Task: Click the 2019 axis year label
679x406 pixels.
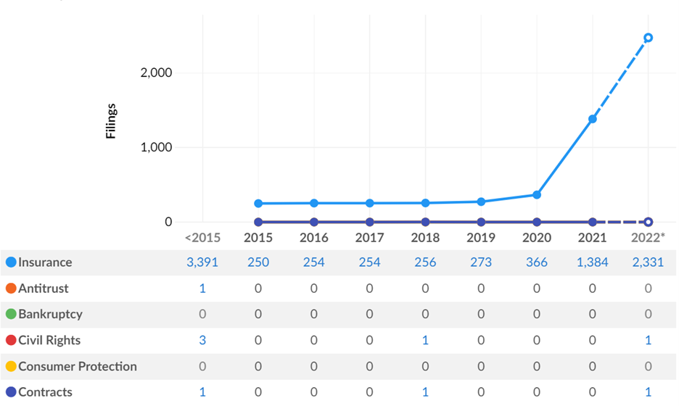Action: 481,238
